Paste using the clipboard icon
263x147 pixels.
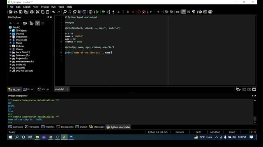[48, 12]
